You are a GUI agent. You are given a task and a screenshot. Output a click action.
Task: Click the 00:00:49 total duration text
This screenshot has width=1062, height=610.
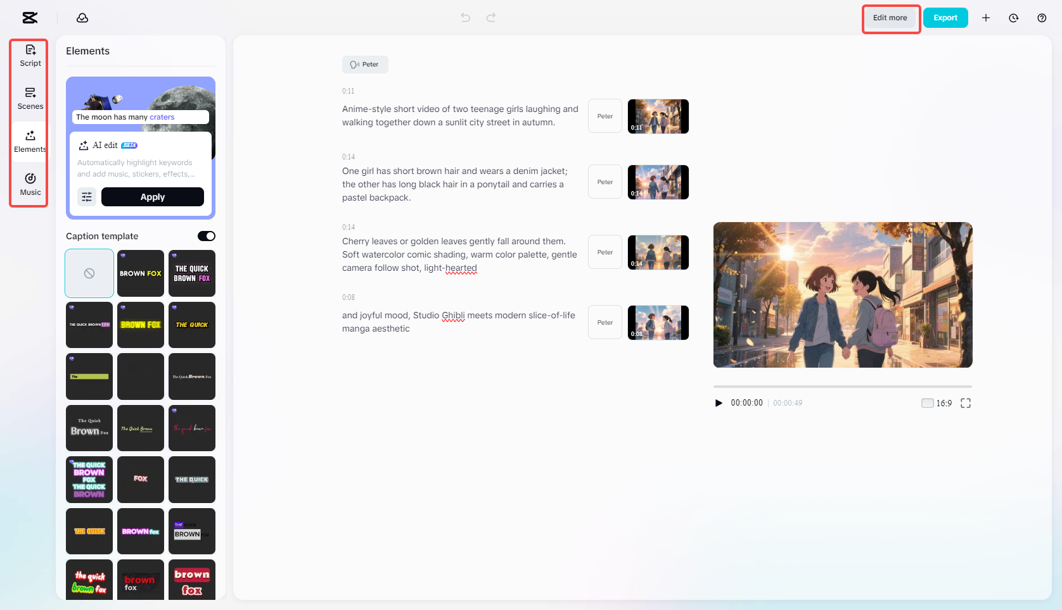point(788,403)
